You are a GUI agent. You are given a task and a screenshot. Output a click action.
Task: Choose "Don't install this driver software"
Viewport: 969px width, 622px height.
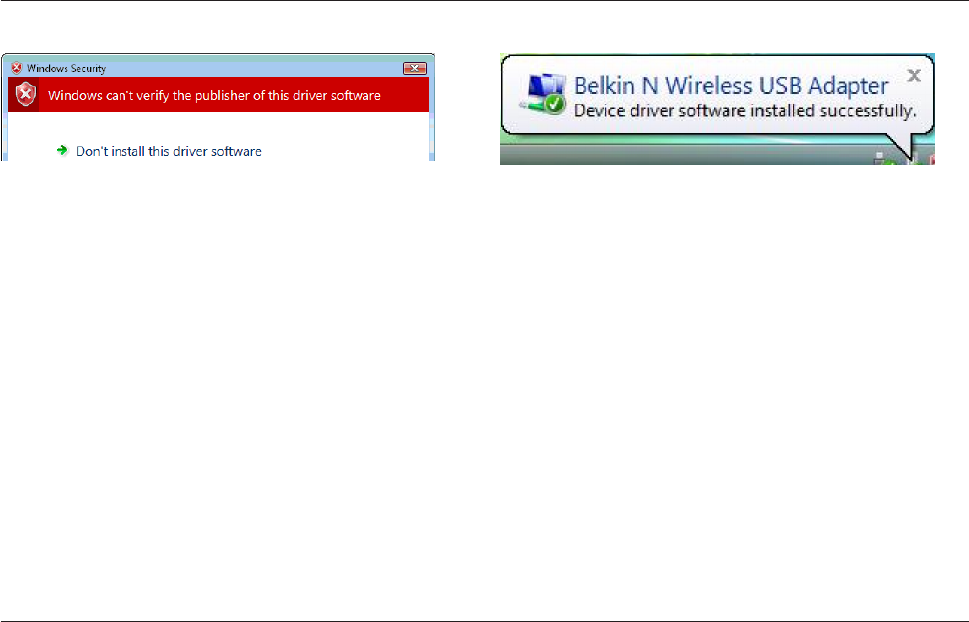pyautogui.click(x=168, y=151)
